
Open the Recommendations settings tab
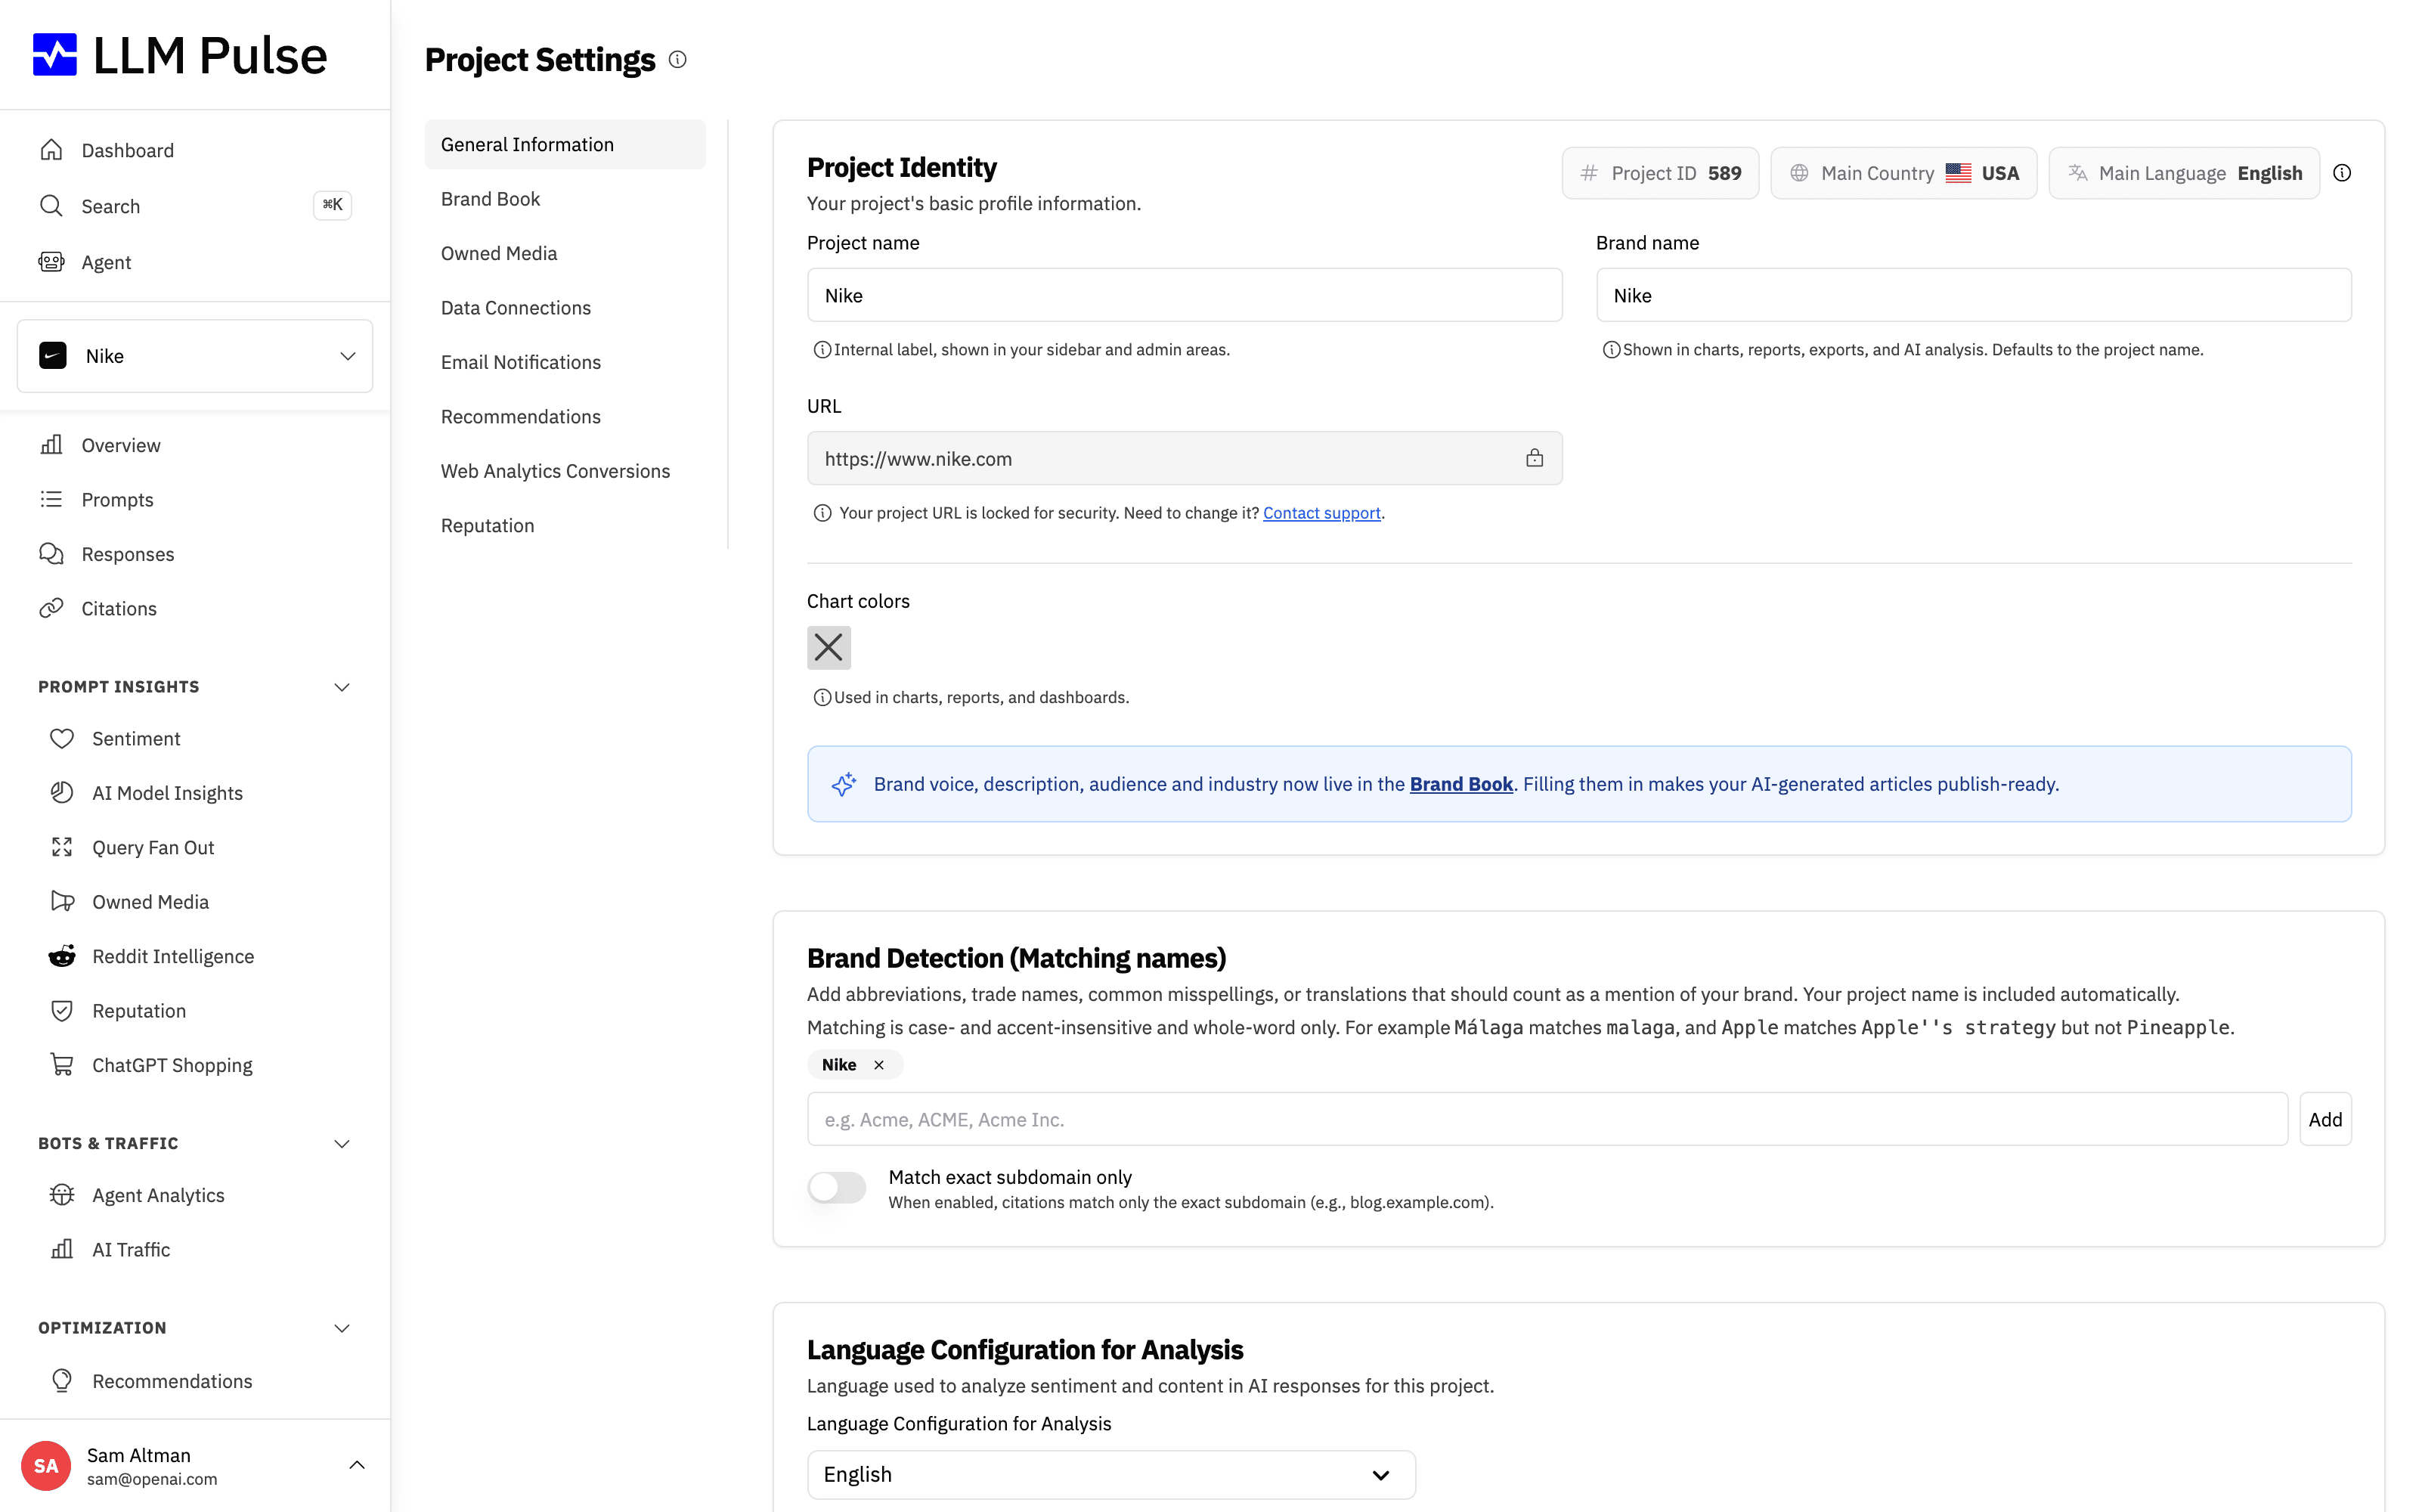tap(565, 416)
